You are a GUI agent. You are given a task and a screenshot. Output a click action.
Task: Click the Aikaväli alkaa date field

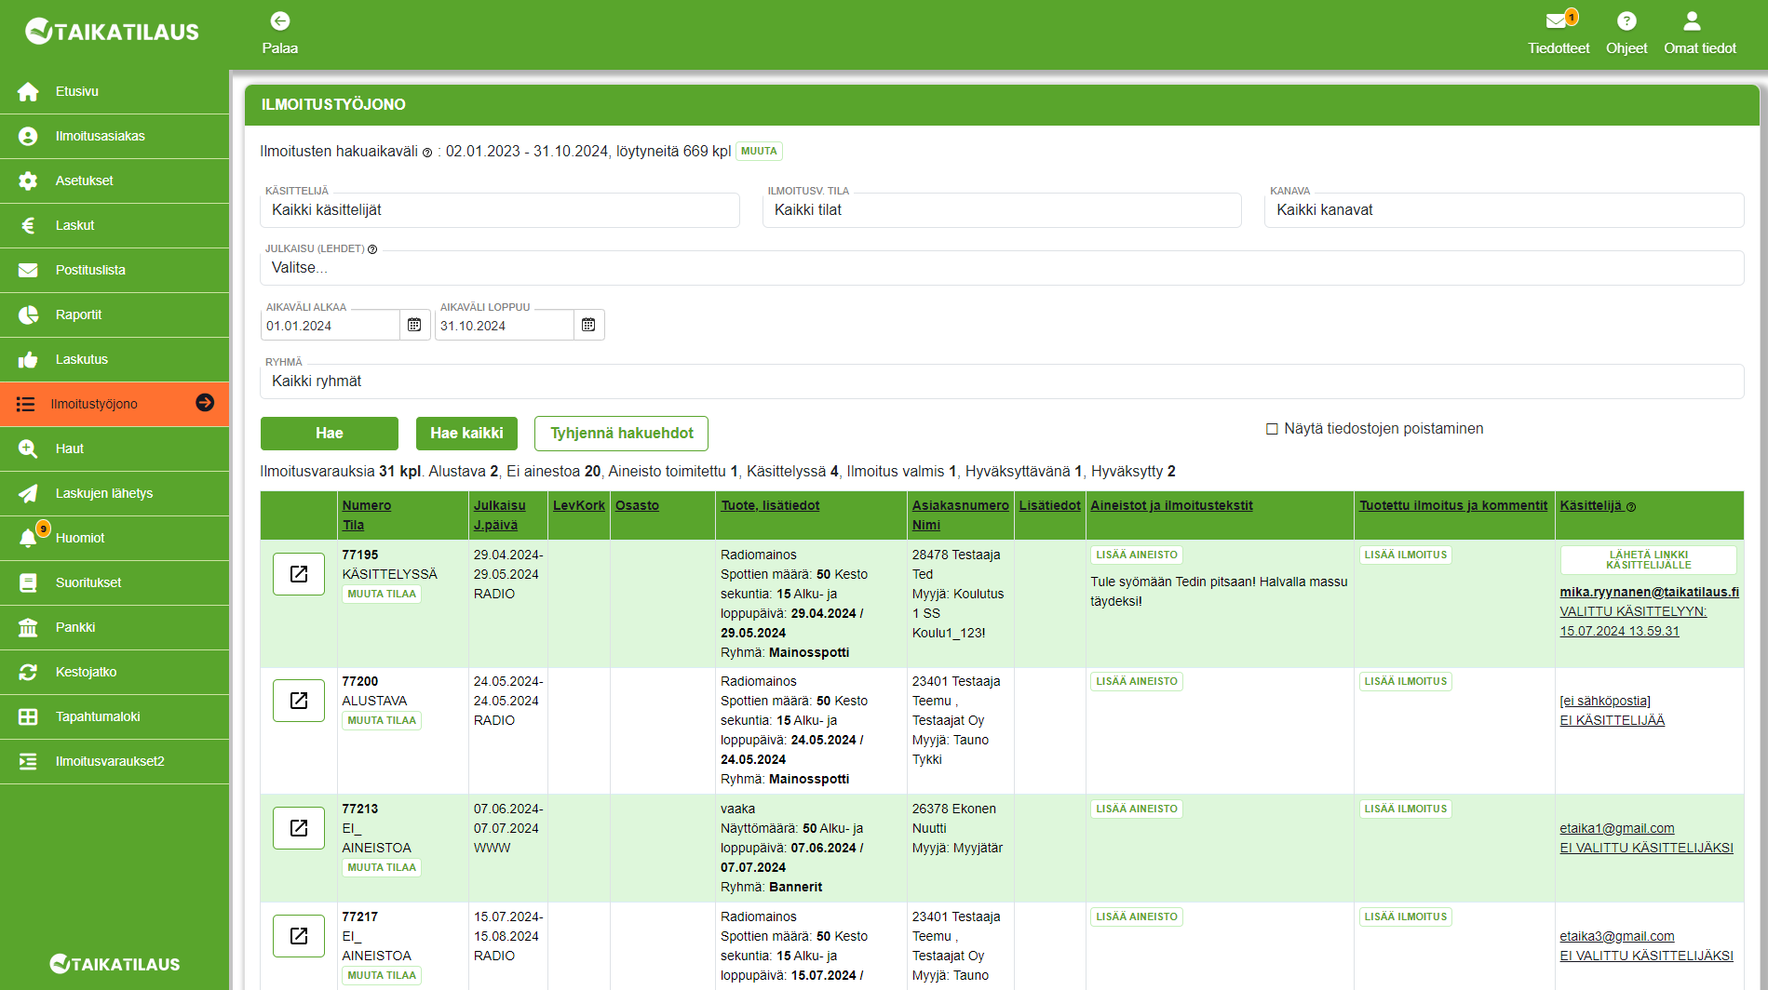[331, 326]
